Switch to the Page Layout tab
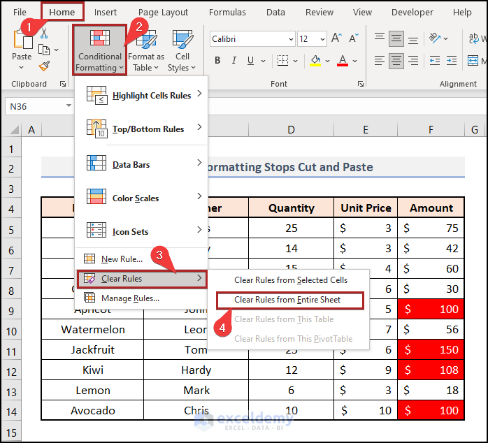This screenshot has width=488, height=443. click(163, 12)
